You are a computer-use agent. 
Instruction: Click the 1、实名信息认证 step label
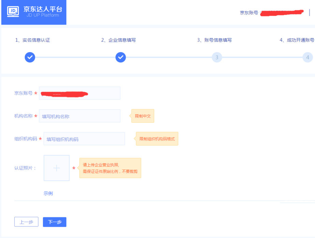click(32, 40)
